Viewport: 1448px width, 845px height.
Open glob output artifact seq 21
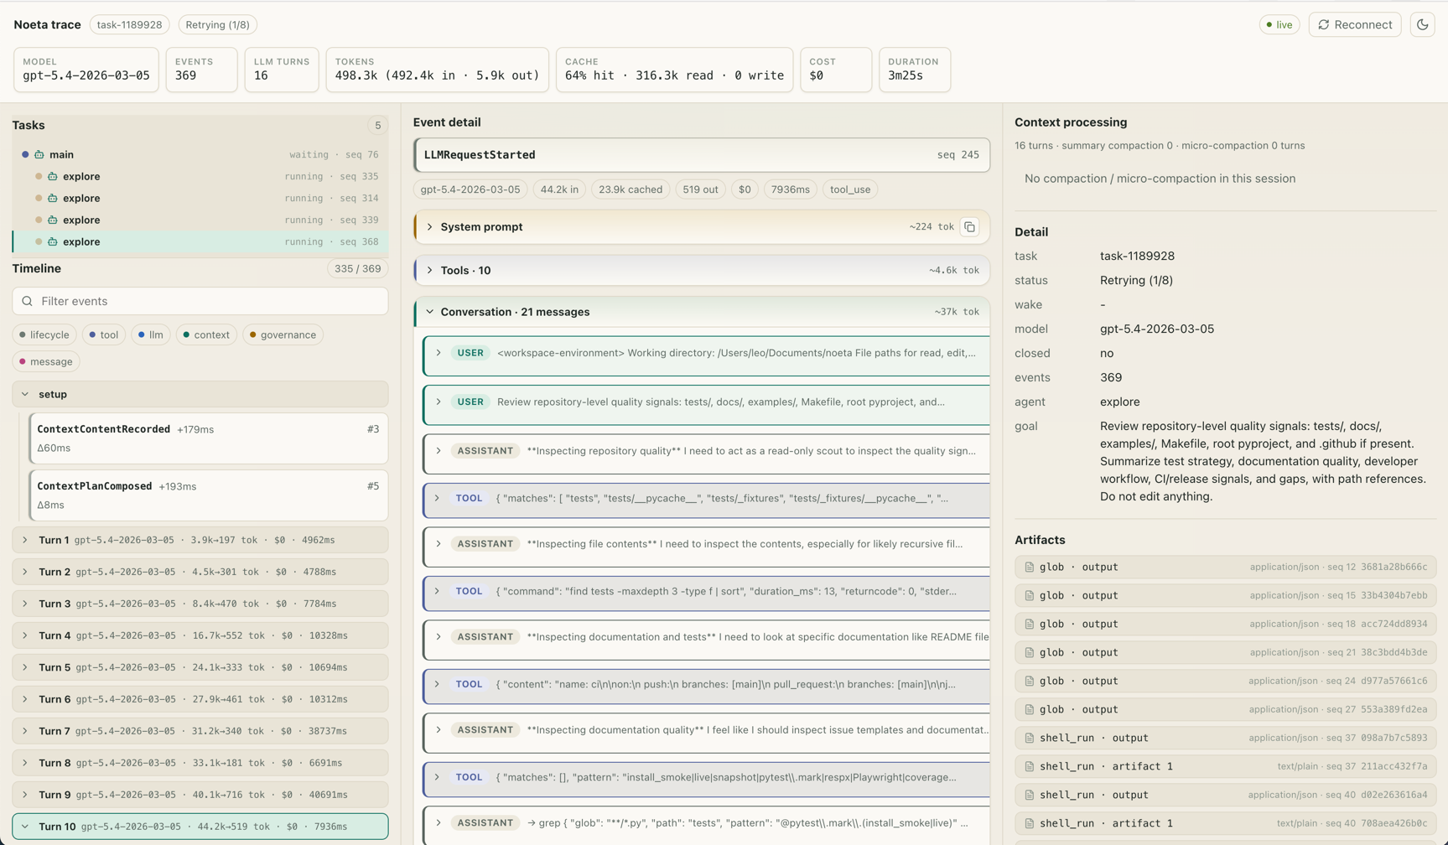[1225, 652]
